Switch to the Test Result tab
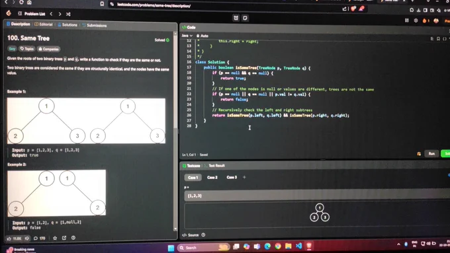 214,166
